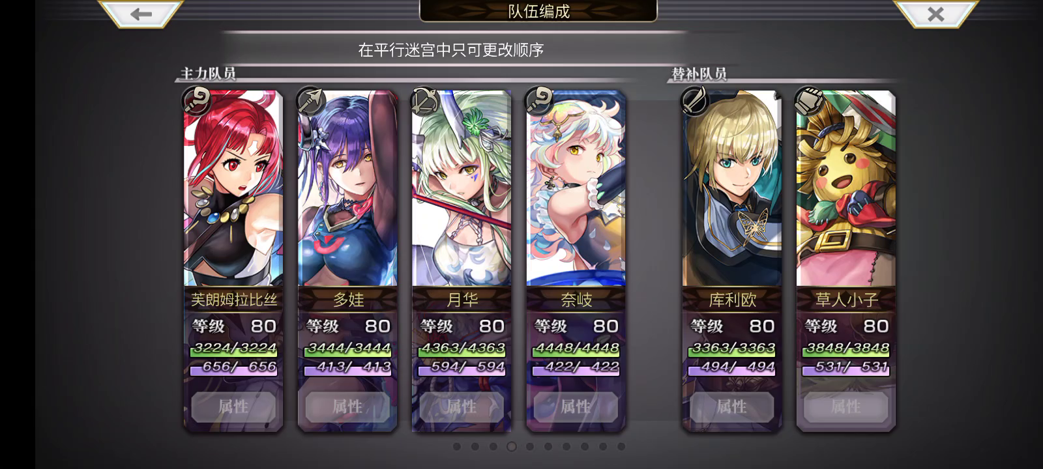Open 属性 for 多娃

coord(347,407)
